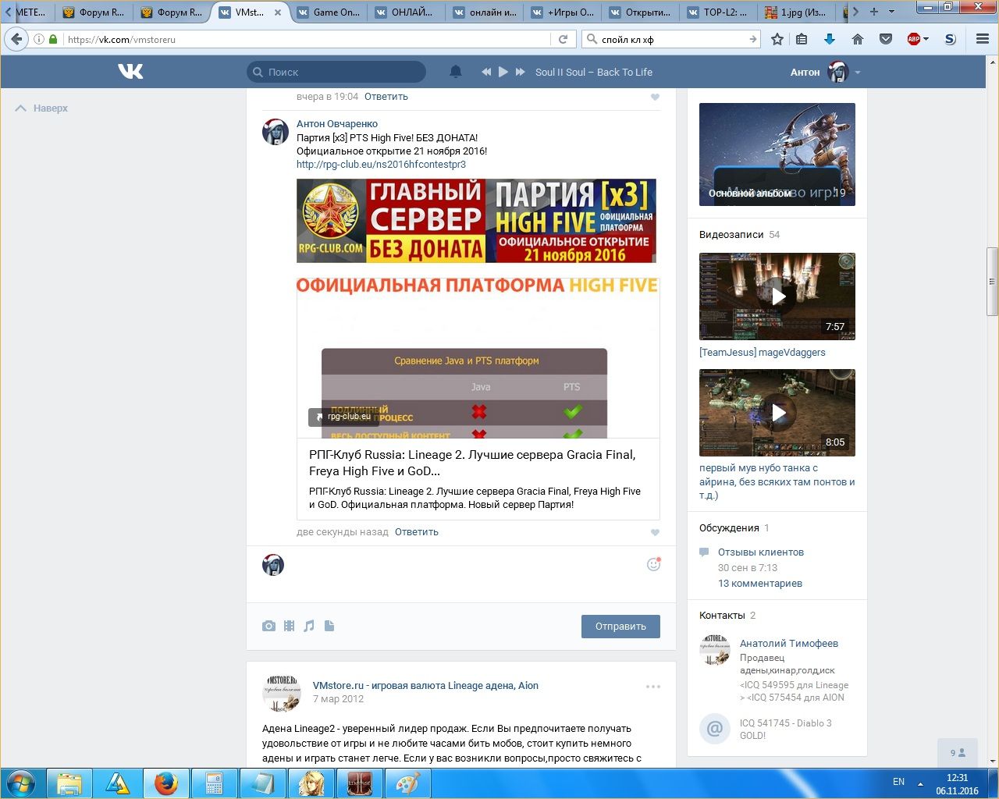Attach a photo with the camera icon
999x799 pixels.
(x=268, y=626)
